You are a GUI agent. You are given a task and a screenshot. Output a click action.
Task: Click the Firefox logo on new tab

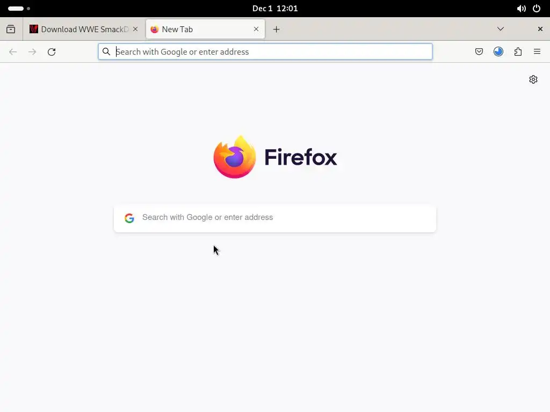coord(275,157)
